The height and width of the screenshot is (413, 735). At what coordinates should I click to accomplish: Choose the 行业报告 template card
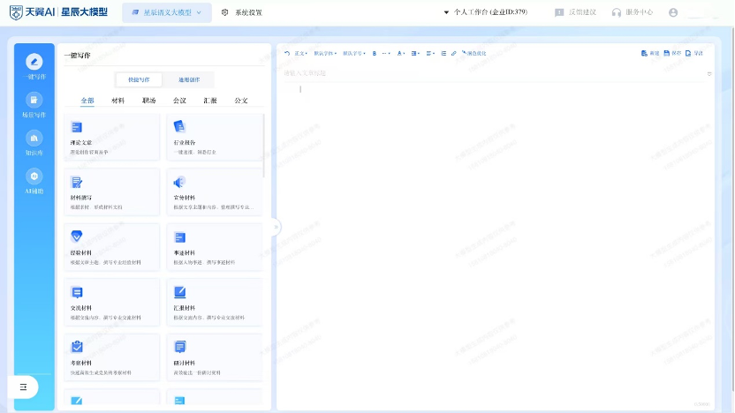214,137
